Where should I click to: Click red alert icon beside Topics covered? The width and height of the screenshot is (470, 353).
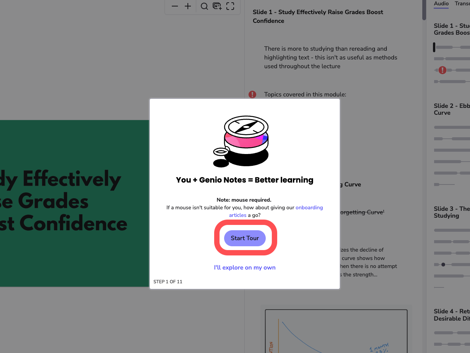point(252,94)
